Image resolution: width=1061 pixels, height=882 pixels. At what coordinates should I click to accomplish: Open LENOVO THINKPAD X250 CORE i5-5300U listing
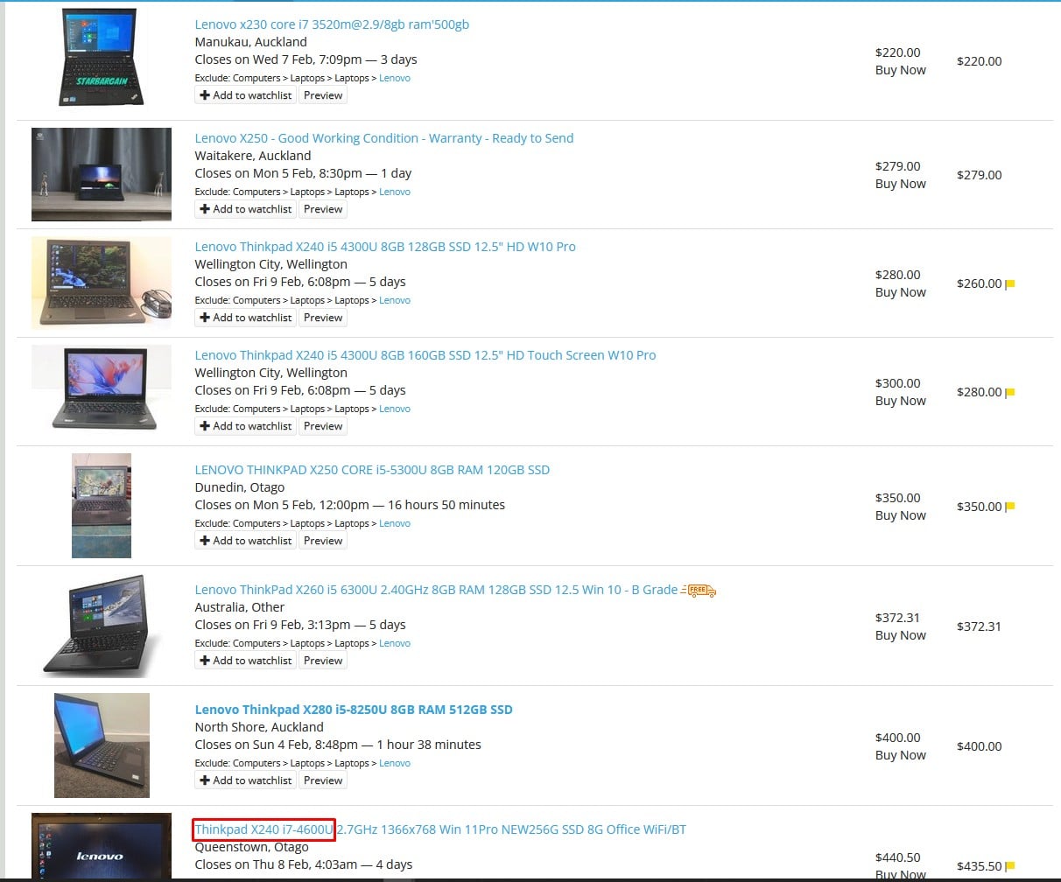[x=372, y=470]
